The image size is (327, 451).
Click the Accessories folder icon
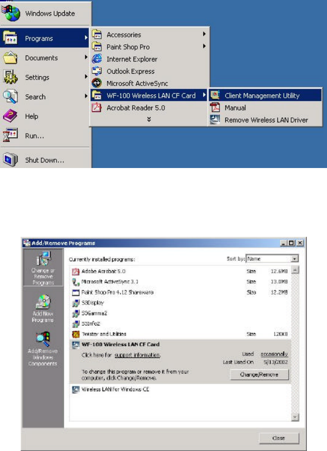tap(97, 34)
